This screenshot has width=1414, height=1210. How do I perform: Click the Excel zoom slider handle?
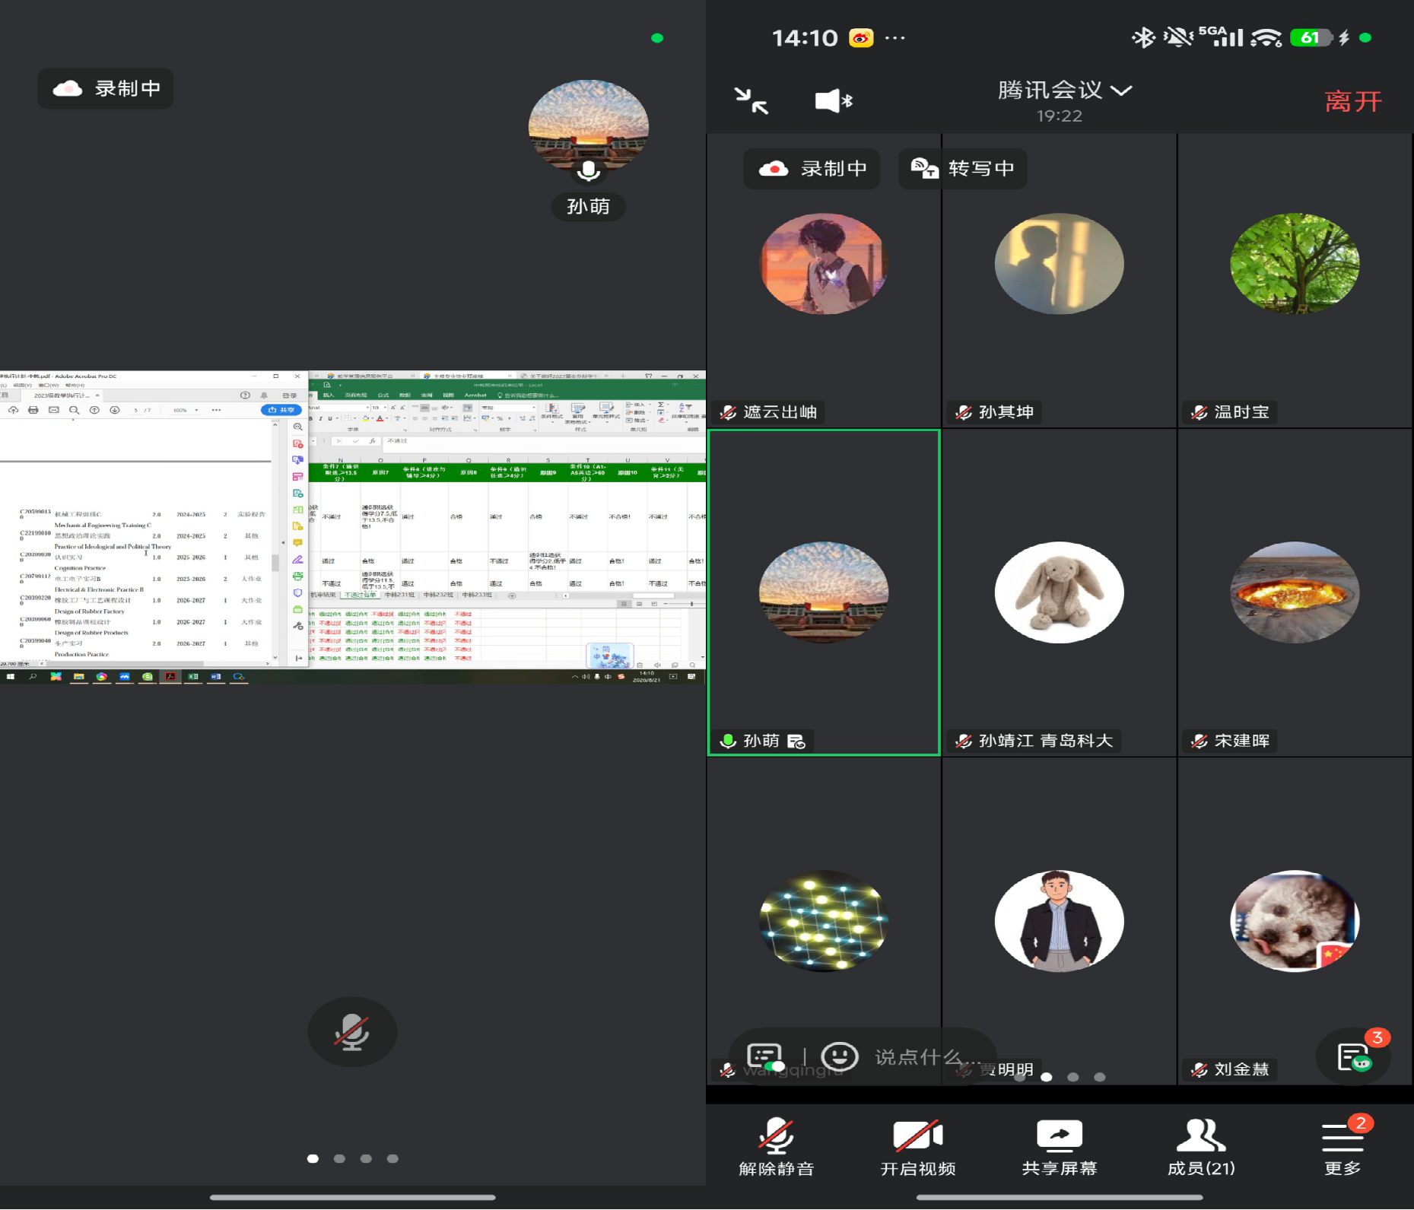[x=691, y=604]
